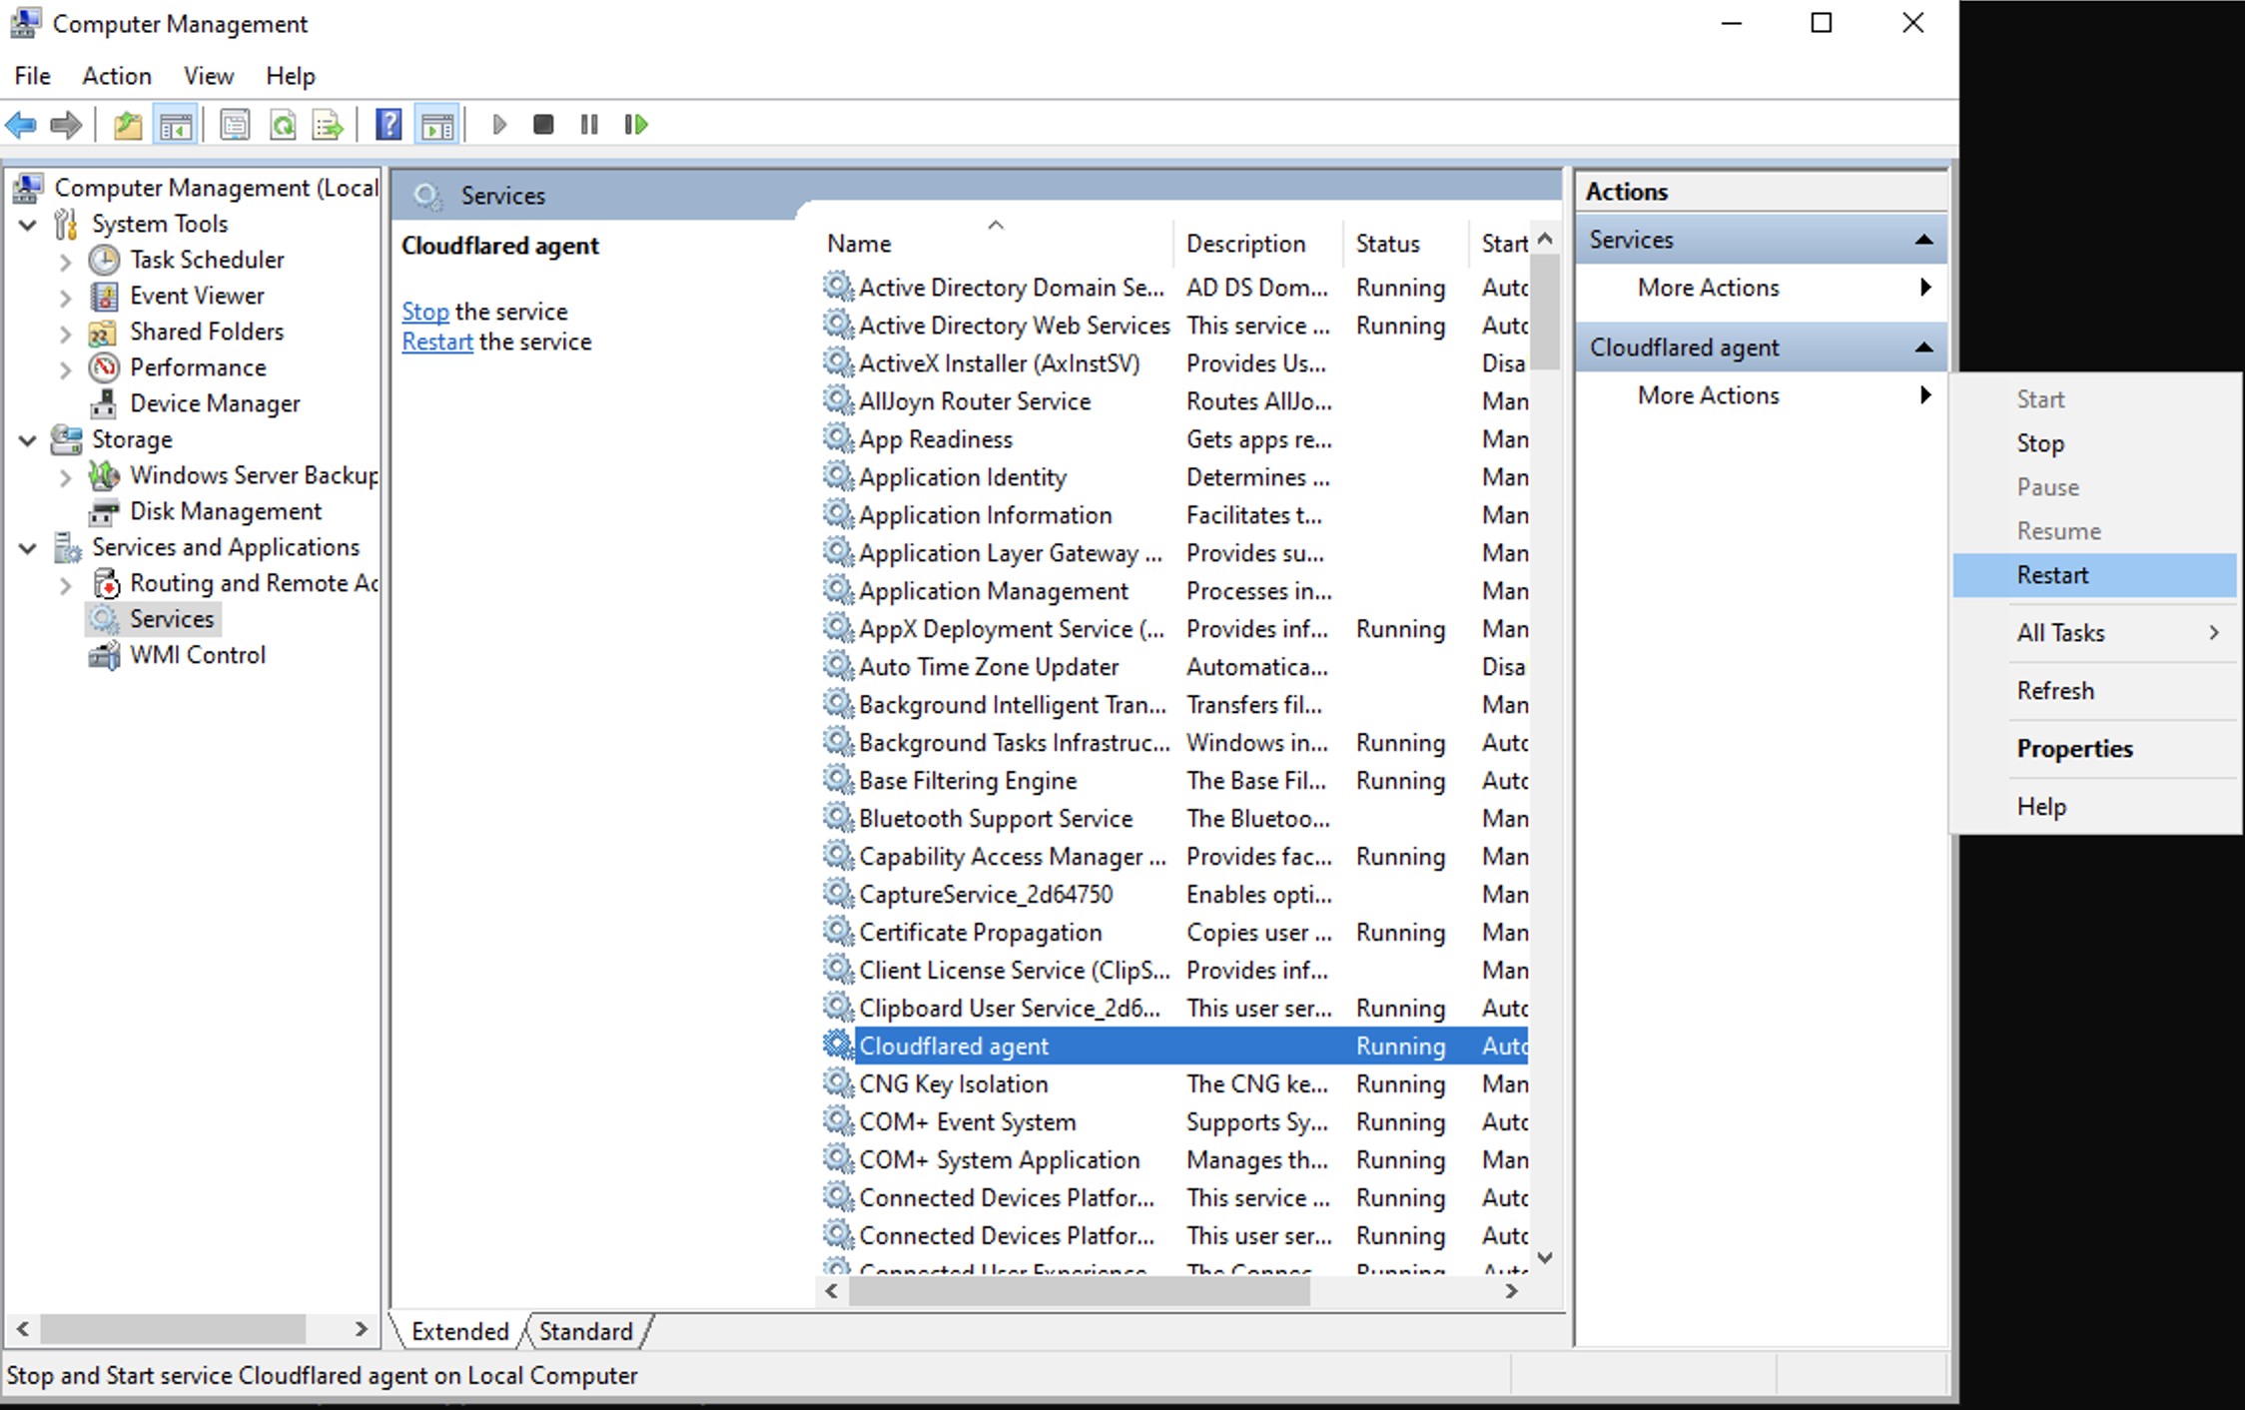The image size is (2245, 1410).
Task: Click the Restart the service link
Action: coord(437,341)
